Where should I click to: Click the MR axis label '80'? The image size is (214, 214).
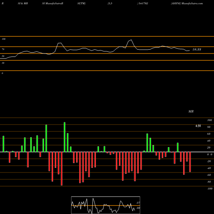click(209, 127)
